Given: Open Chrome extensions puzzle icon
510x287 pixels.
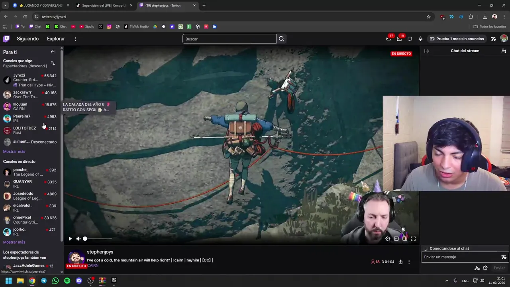Looking at the screenshot, I should (471, 17).
